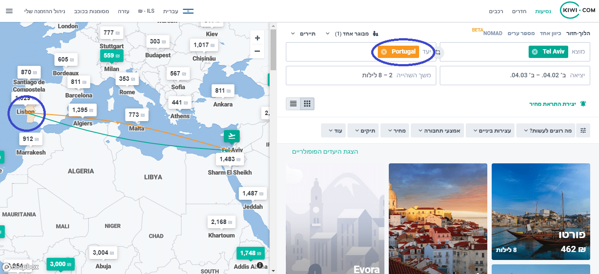The width and height of the screenshot is (599, 274).
Task: Click the swap origin-destination arrows icon
Action: click(x=438, y=52)
